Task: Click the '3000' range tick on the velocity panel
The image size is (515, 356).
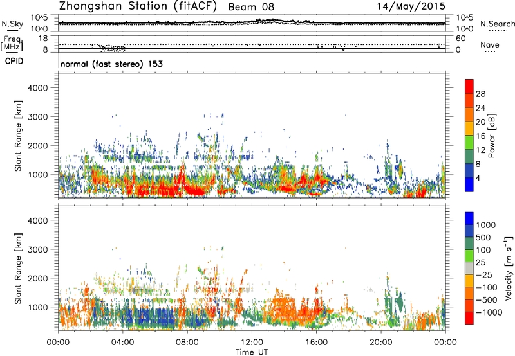Action: pos(37,249)
